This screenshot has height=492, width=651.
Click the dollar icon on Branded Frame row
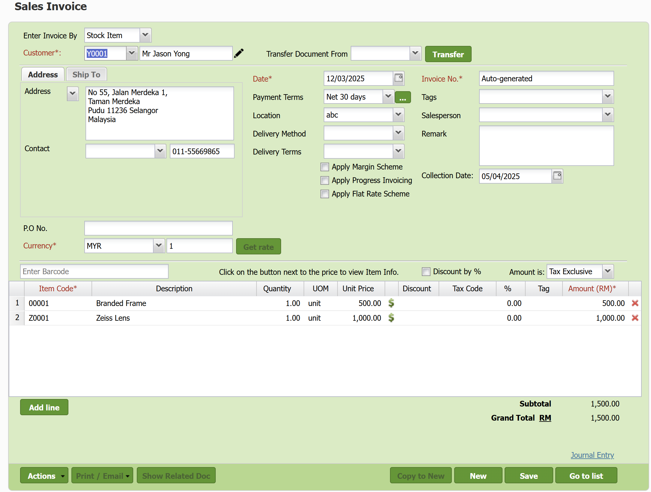[x=391, y=303]
